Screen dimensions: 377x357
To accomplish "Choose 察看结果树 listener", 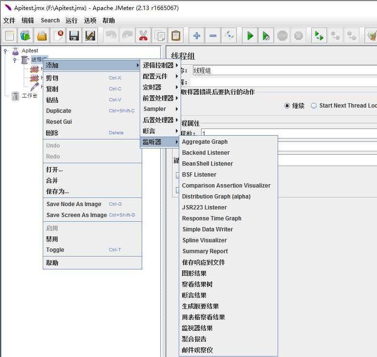I will (x=228, y=284).
